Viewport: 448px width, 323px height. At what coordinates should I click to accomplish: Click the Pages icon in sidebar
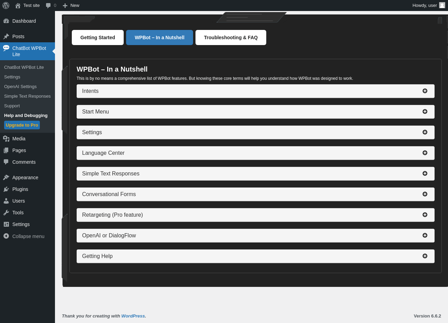pyautogui.click(x=6, y=150)
